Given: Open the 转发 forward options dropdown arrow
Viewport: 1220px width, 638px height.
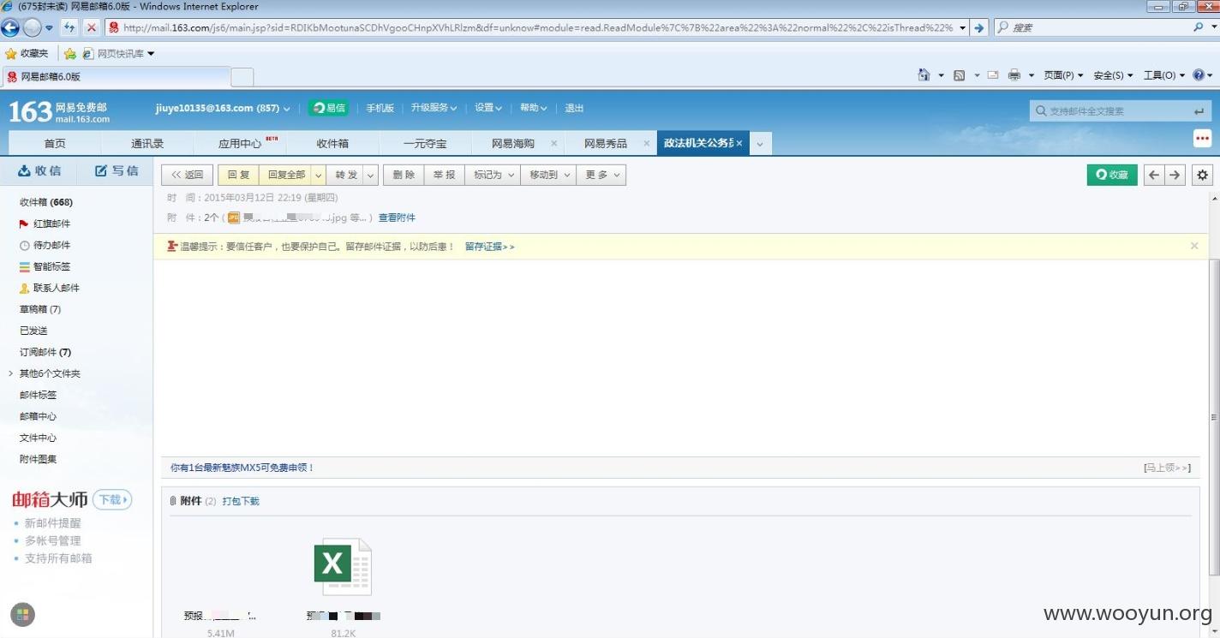Looking at the screenshot, I should tap(371, 175).
